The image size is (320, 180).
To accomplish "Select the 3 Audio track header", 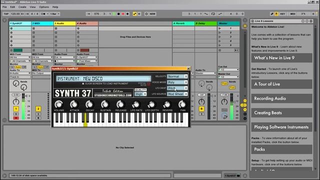I will 65,23.
